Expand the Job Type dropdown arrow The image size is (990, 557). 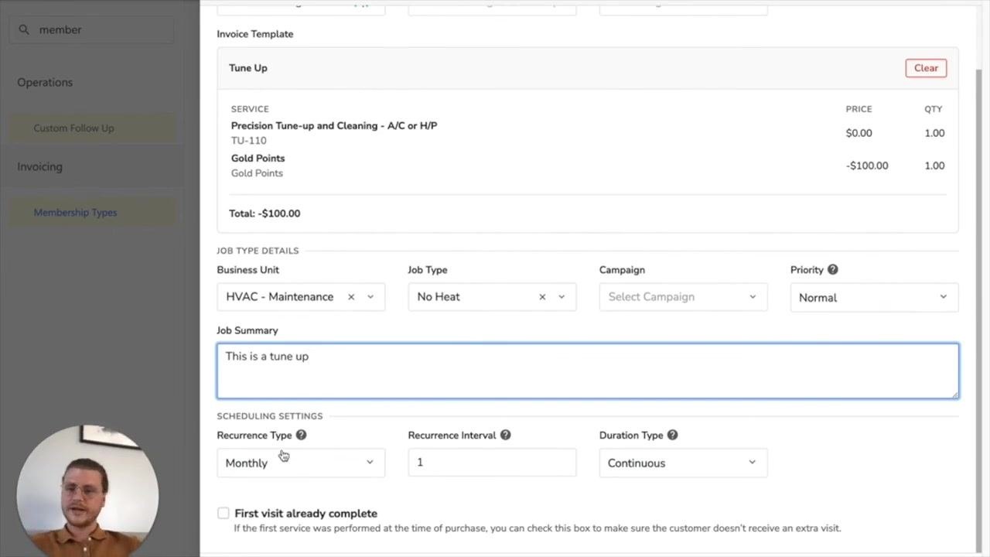coord(562,297)
